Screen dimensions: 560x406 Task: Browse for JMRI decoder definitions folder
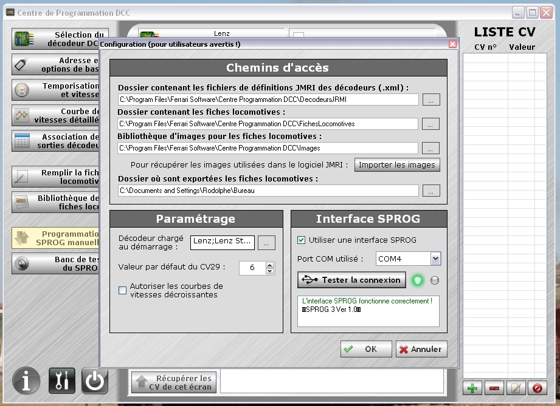pos(431,100)
